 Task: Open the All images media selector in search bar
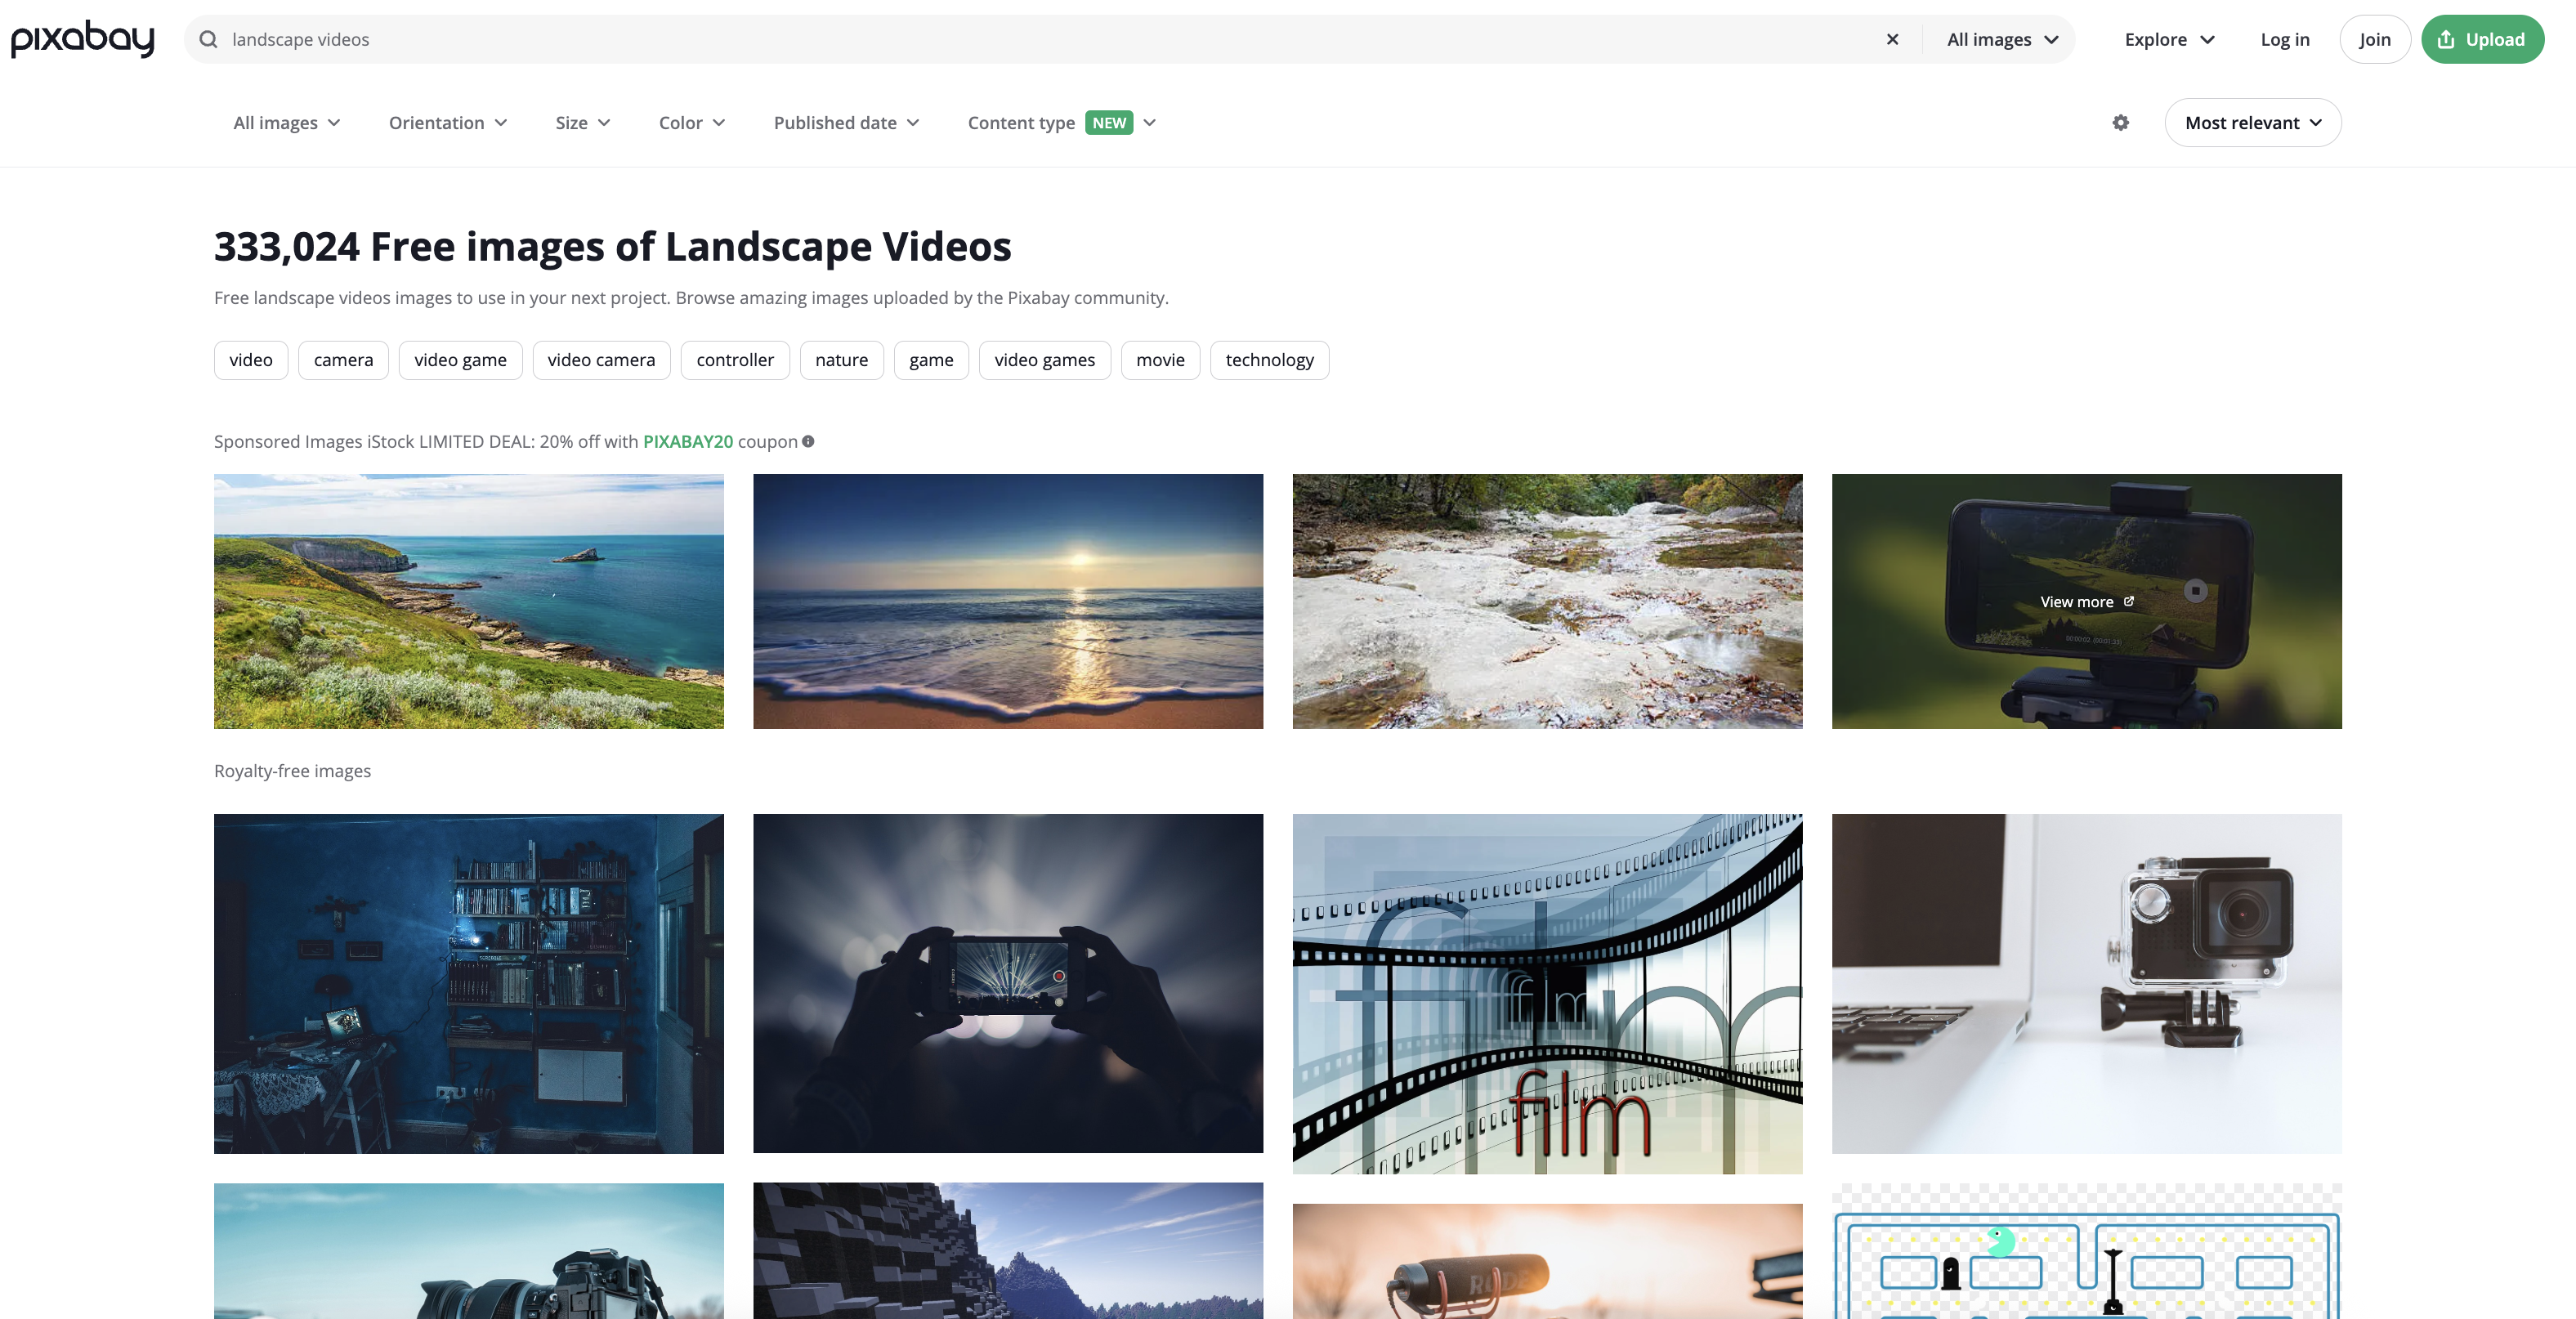[x=1999, y=39]
